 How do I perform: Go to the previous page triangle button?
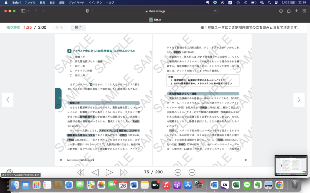coord(95,172)
